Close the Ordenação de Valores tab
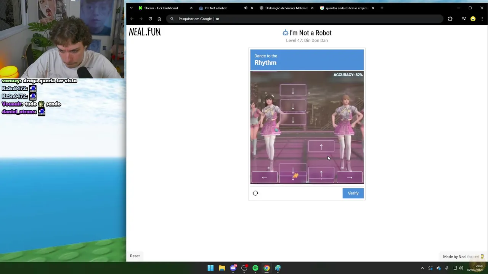Viewport: 488px width, 274px height. (x=313, y=8)
